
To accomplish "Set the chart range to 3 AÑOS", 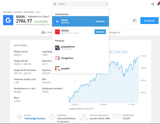I will pos(118,52).
